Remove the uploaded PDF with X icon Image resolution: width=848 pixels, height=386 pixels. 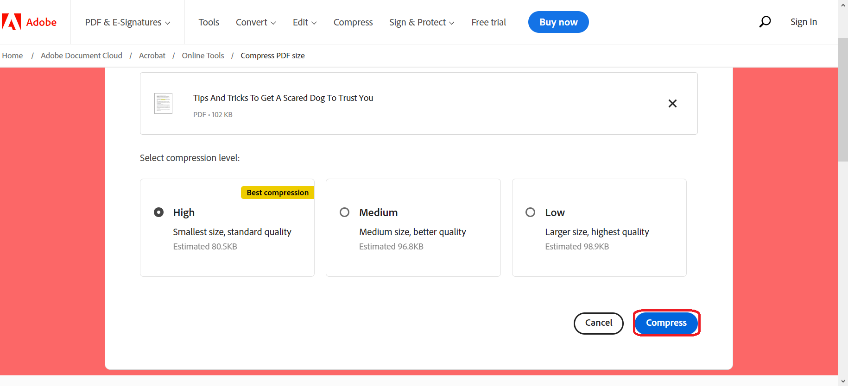pyautogui.click(x=672, y=103)
